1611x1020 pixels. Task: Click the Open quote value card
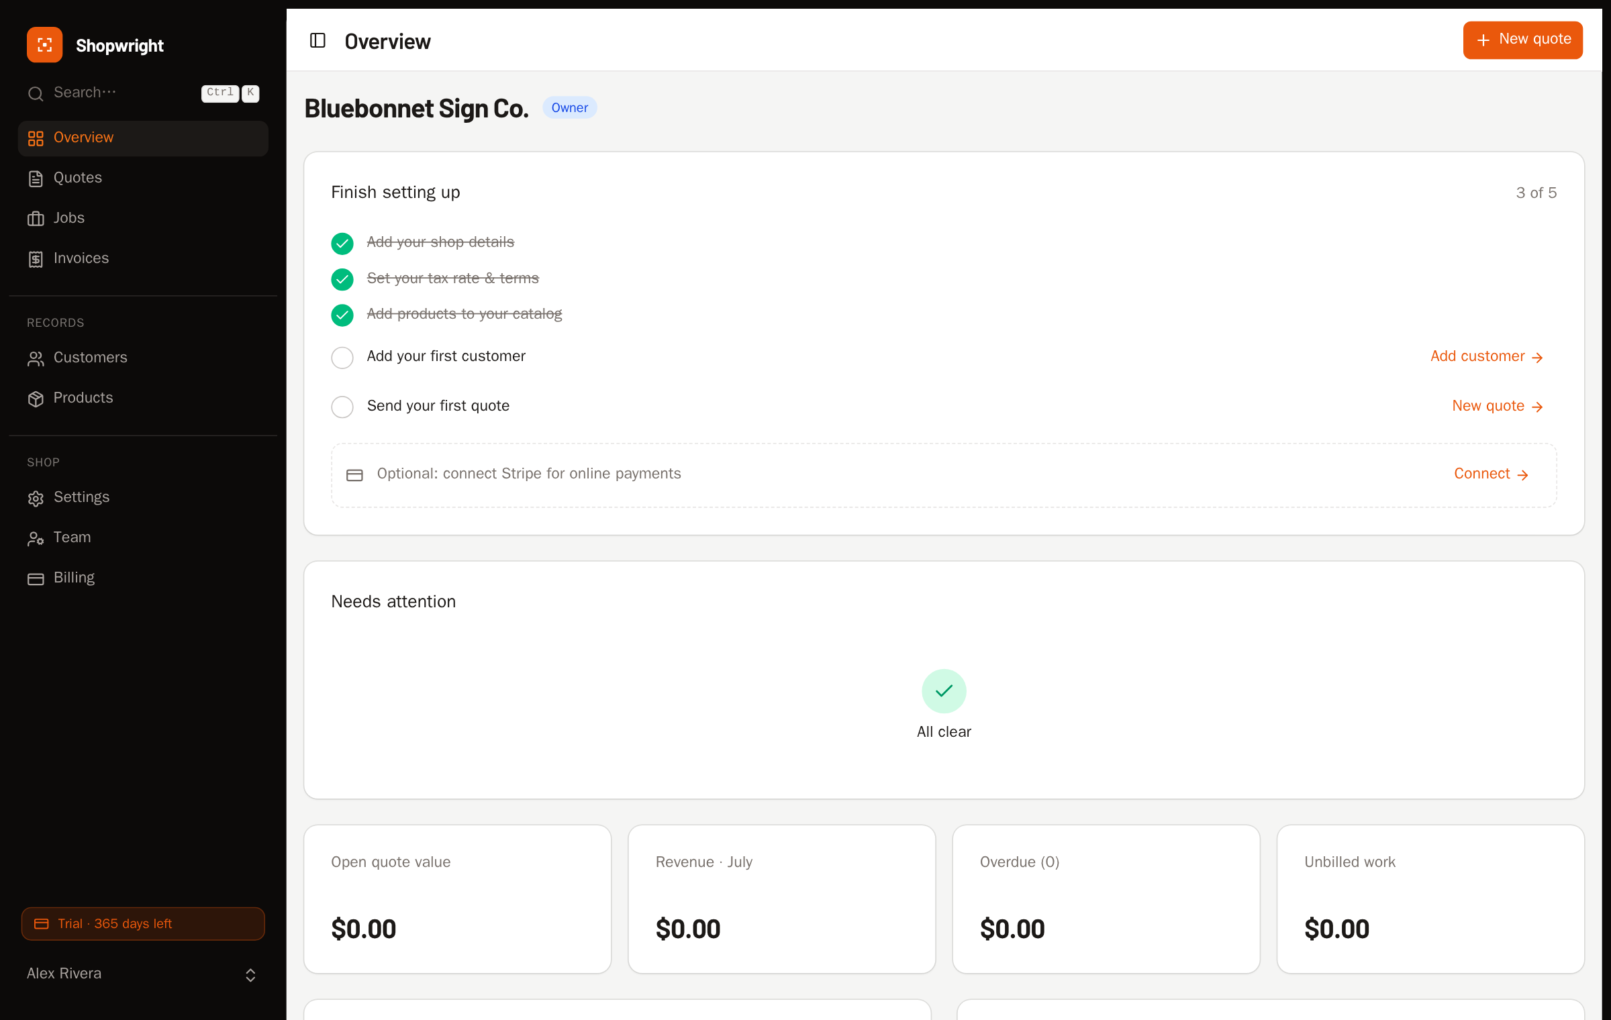point(457,899)
